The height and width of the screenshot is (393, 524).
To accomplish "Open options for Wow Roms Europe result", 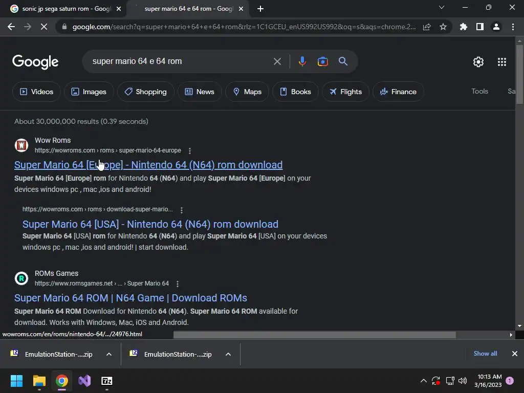I will tap(190, 151).
